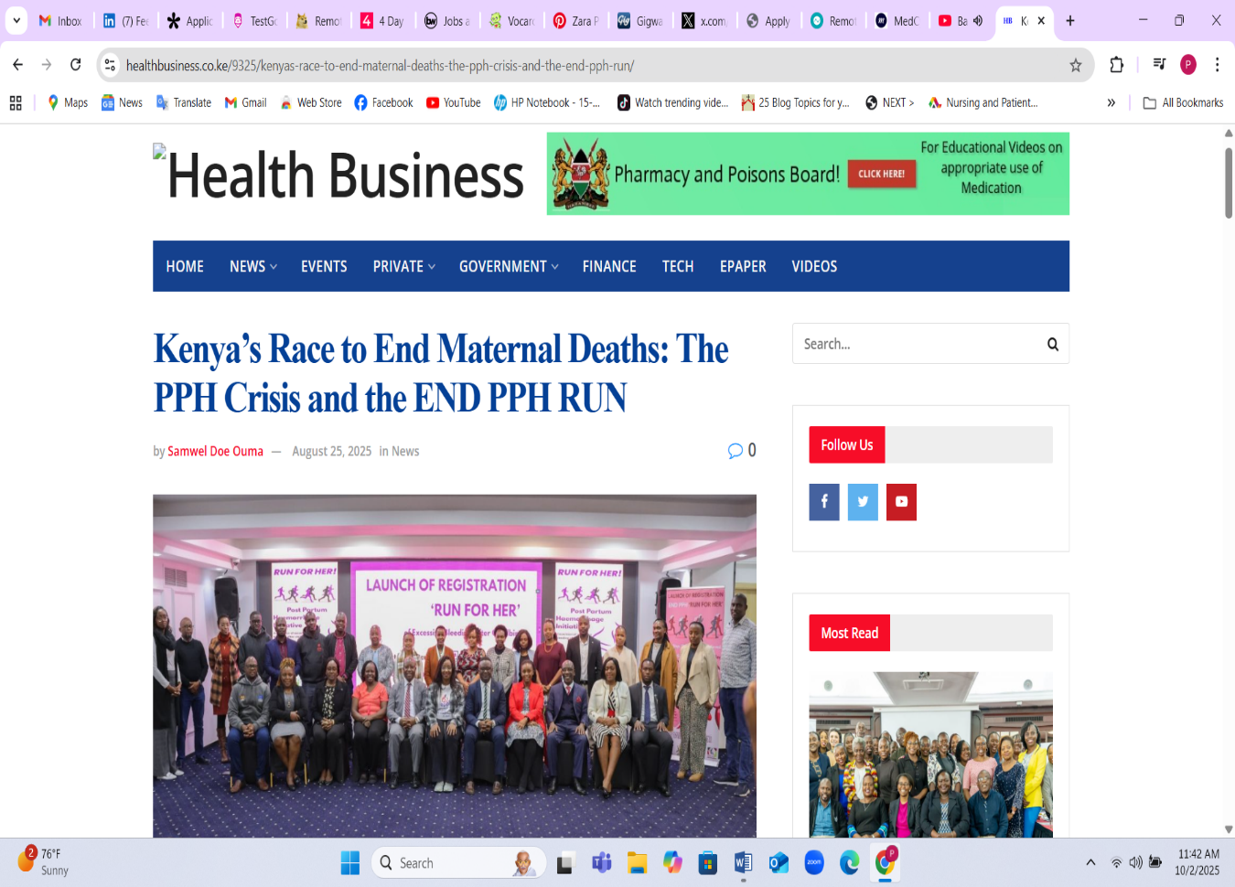Go to the FINANCE menu item

click(x=609, y=267)
